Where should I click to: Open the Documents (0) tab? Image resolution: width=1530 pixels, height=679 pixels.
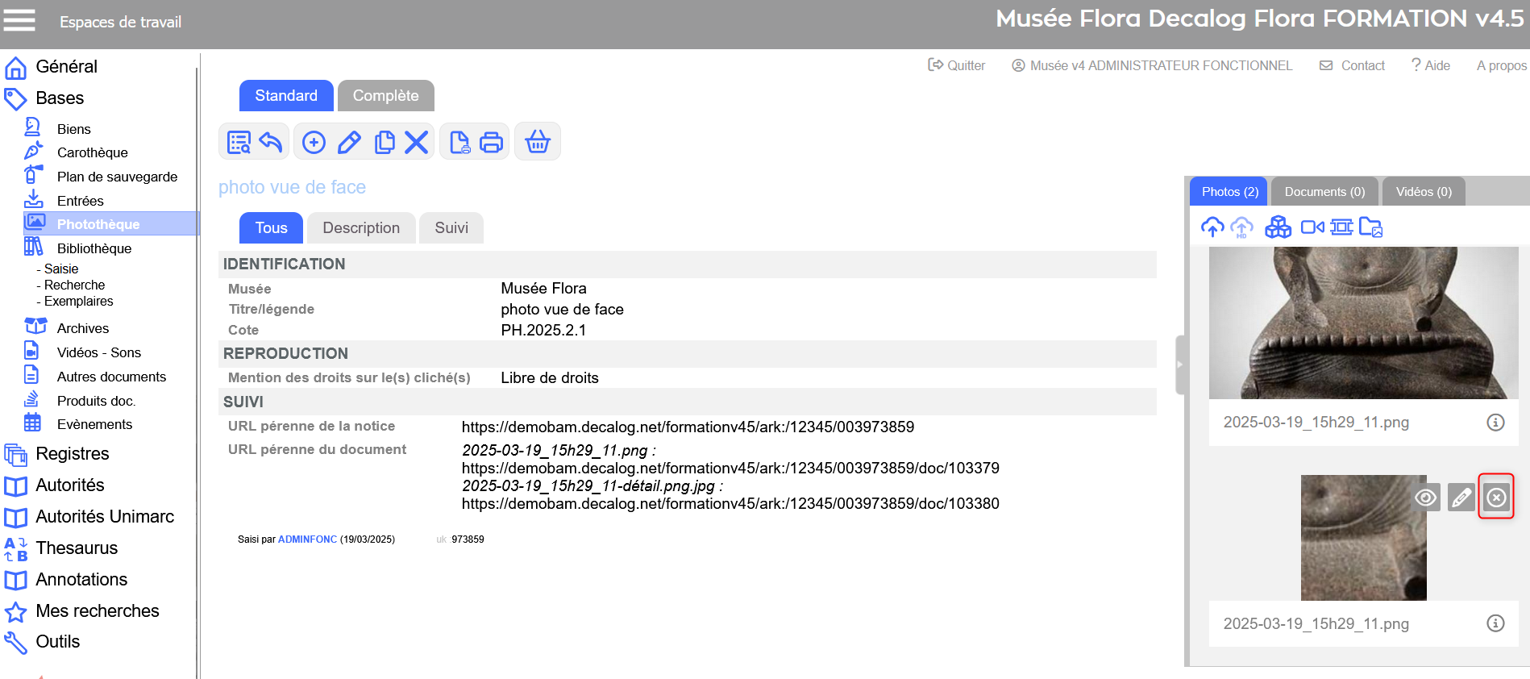(1324, 192)
